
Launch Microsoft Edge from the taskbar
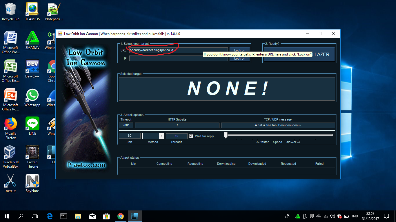tap(50, 216)
